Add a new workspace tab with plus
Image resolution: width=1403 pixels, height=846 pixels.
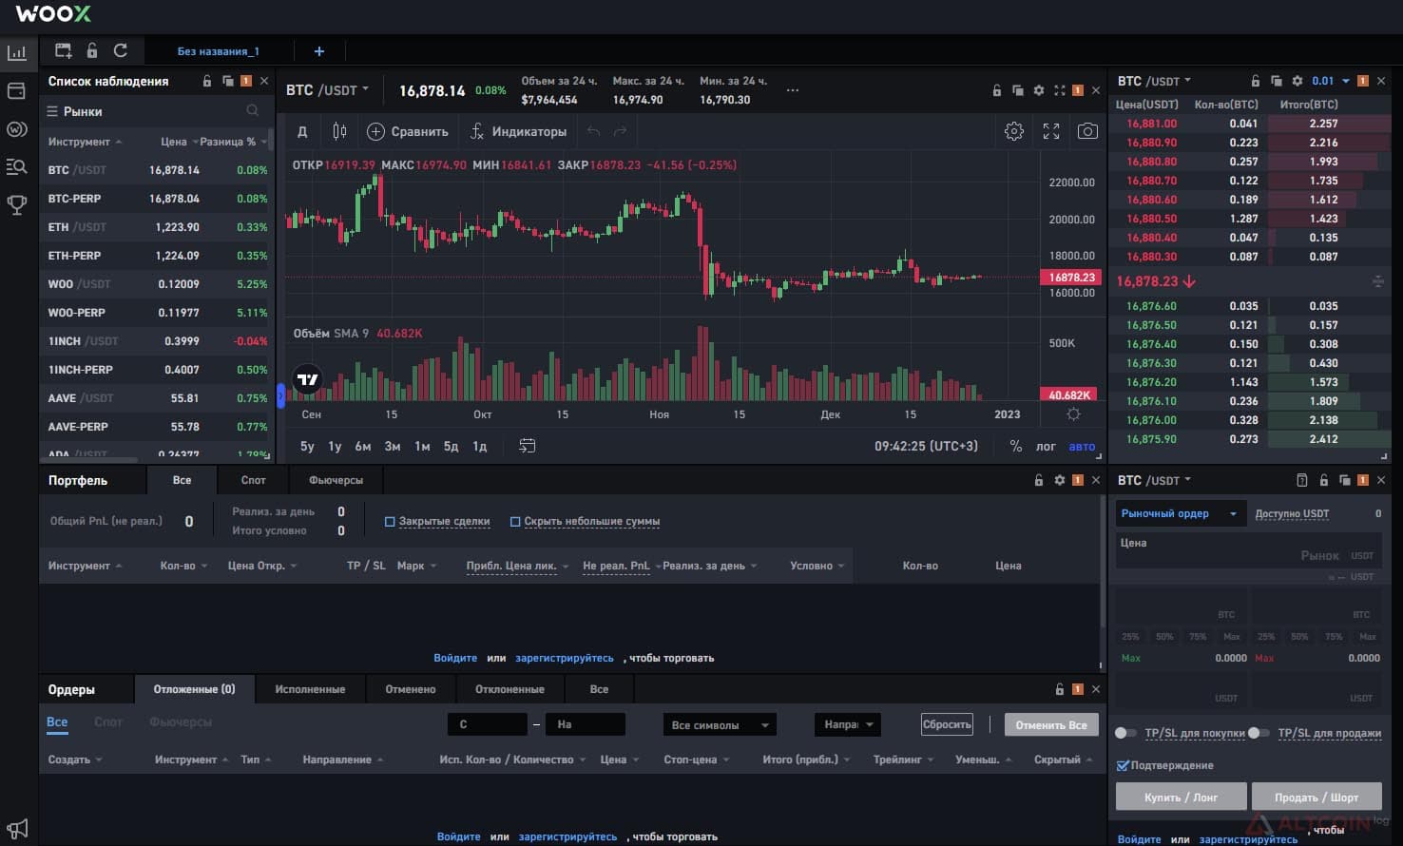(319, 51)
